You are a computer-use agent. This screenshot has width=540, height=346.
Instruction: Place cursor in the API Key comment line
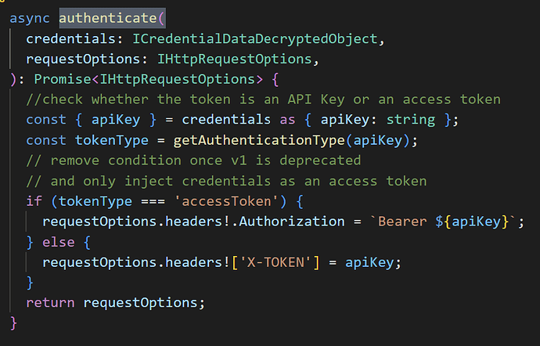263,99
